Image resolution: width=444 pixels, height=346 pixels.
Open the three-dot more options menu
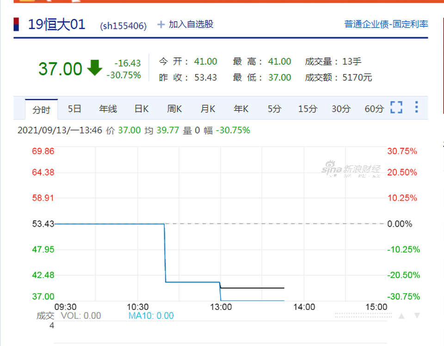[416, 107]
